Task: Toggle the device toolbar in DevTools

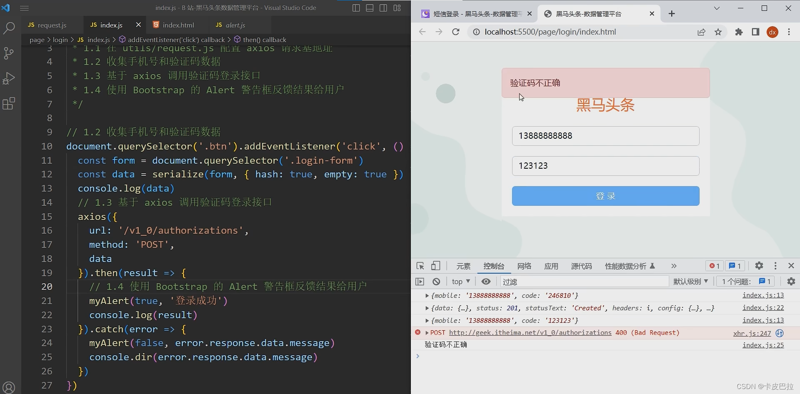Action: [435, 266]
